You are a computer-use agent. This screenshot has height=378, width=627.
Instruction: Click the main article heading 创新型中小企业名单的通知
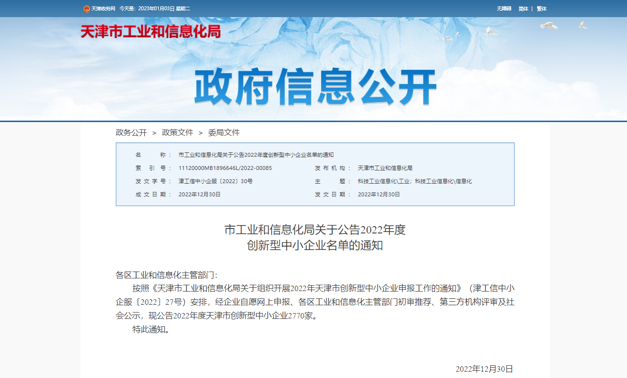point(315,246)
